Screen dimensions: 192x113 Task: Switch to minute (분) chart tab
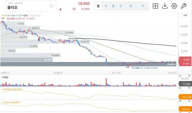coord(131,6)
